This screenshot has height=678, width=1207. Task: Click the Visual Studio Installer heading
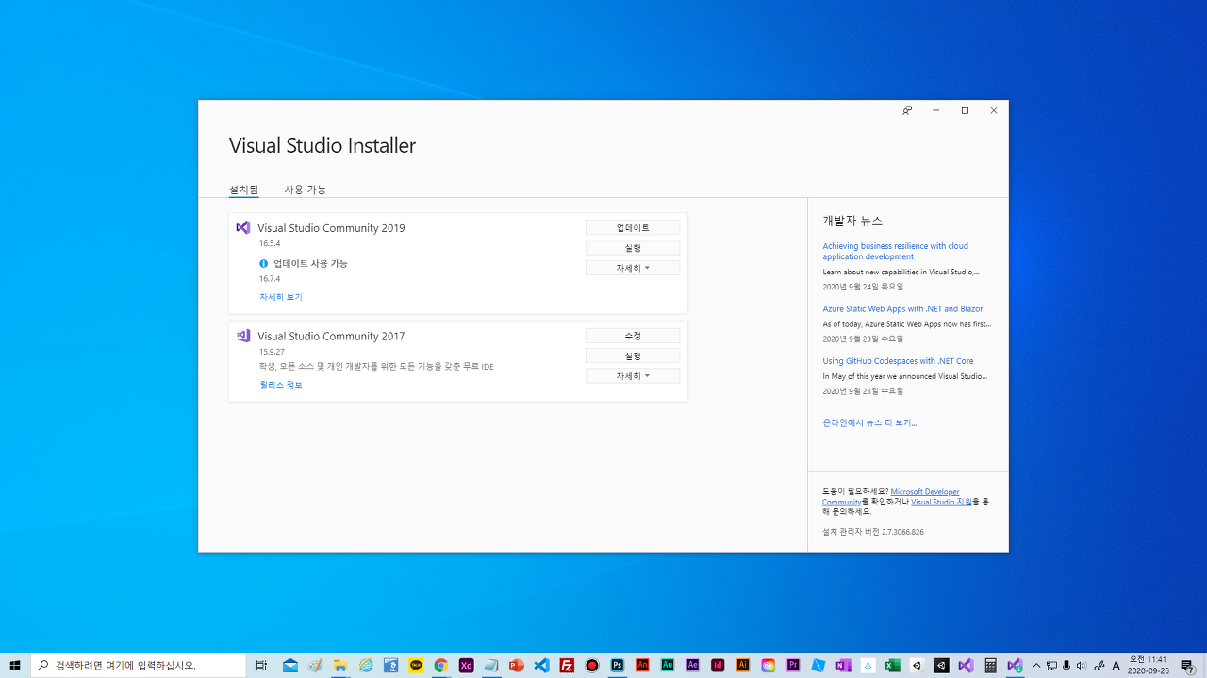coord(322,145)
